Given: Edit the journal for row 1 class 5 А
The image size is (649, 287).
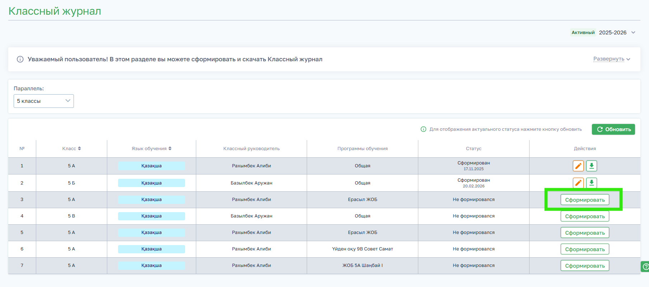Looking at the screenshot, I should (x=578, y=166).
